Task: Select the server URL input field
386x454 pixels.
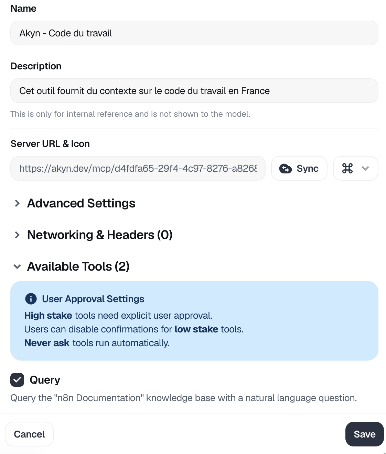Action: tap(138, 168)
